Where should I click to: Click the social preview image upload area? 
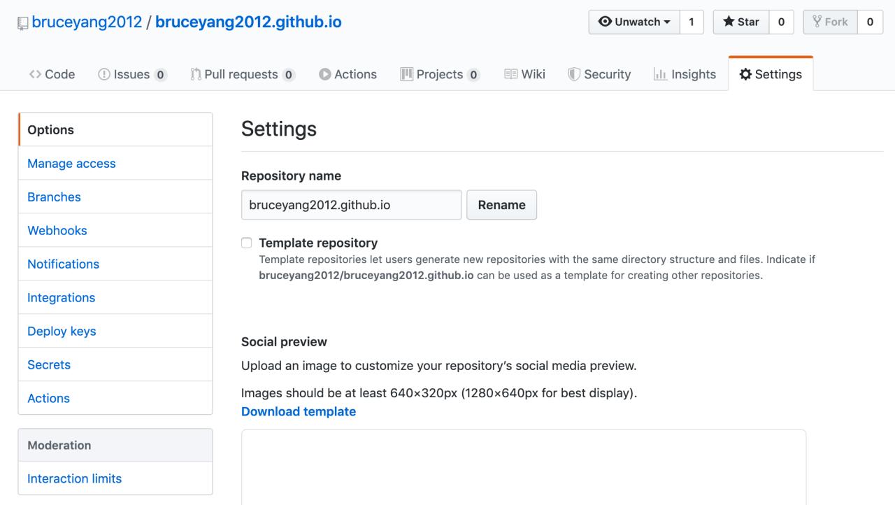(x=524, y=467)
